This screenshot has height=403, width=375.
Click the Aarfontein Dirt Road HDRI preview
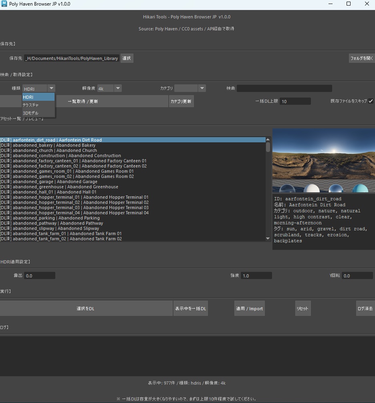(x=324, y=160)
